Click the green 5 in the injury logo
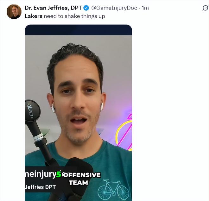Viewport: 209px width, 201px height. pos(59,174)
